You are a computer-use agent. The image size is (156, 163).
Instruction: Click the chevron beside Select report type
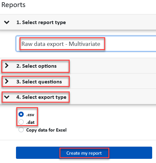click(7, 22)
